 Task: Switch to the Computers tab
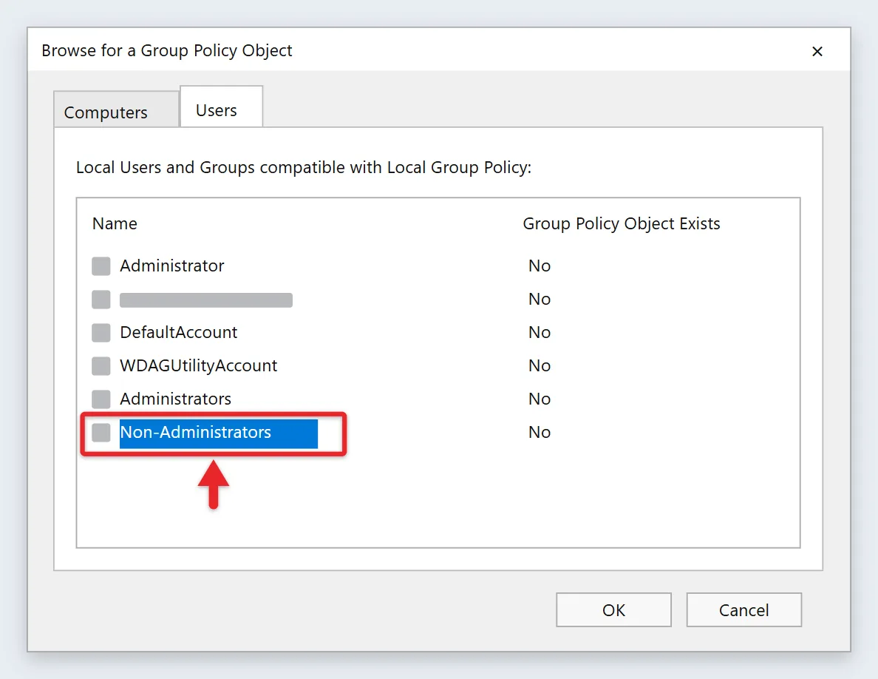(117, 109)
